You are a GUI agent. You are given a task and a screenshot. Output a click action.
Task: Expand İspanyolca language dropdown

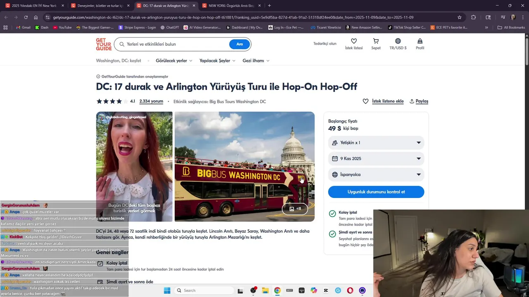pyautogui.click(x=376, y=174)
